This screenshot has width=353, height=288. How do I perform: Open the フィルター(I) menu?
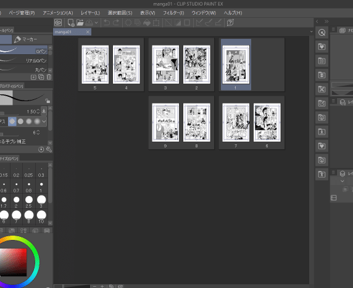(173, 13)
